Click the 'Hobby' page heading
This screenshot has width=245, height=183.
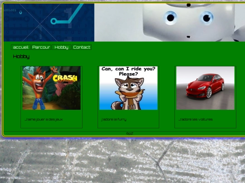pyautogui.click(x=21, y=56)
